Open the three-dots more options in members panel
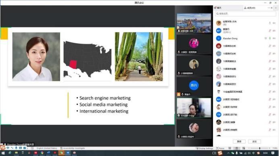279x156 pixels. (269, 8)
